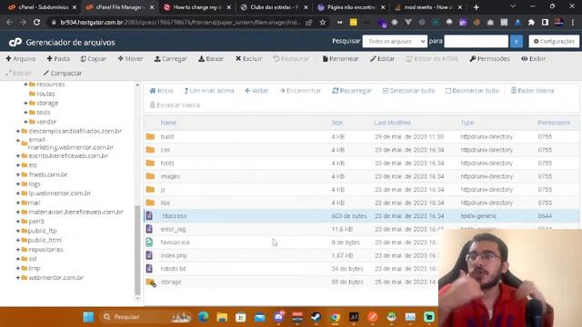Viewport: 582px width, 327px height.
Task: Select the favicon.ico file icon
Action: (149, 243)
